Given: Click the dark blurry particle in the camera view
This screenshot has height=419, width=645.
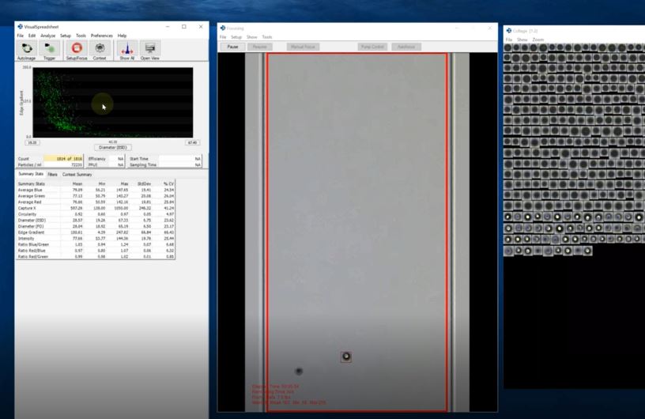Looking at the screenshot, I should click(x=299, y=372).
